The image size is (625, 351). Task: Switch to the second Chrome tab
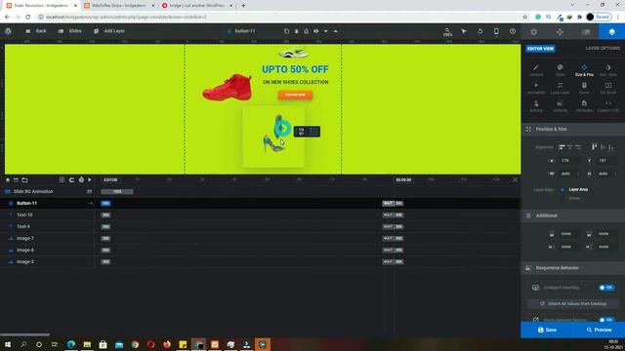[119, 6]
